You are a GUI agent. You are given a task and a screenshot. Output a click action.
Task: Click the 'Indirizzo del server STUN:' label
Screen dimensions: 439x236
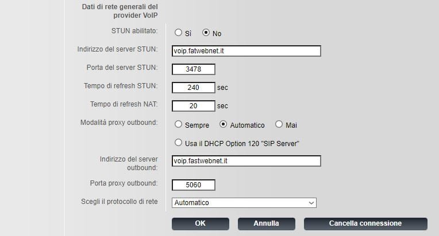(118, 49)
